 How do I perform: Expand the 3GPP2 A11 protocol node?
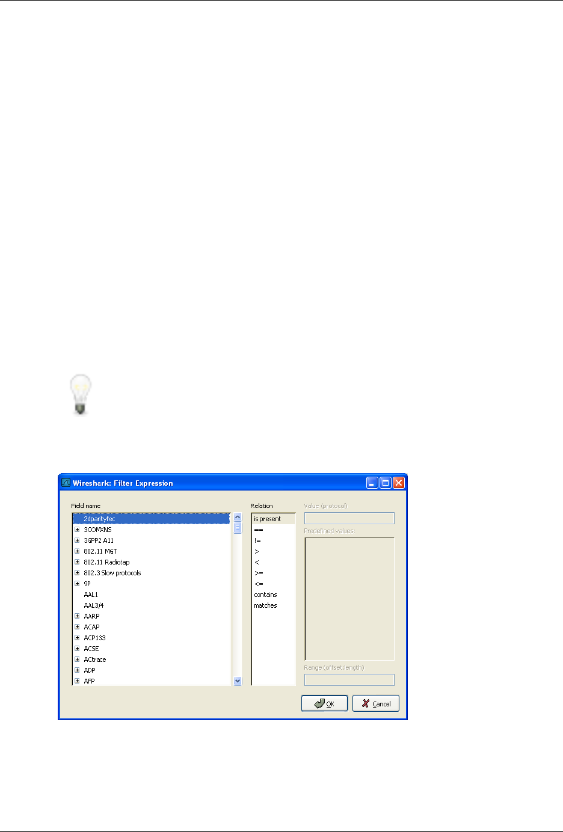77,540
